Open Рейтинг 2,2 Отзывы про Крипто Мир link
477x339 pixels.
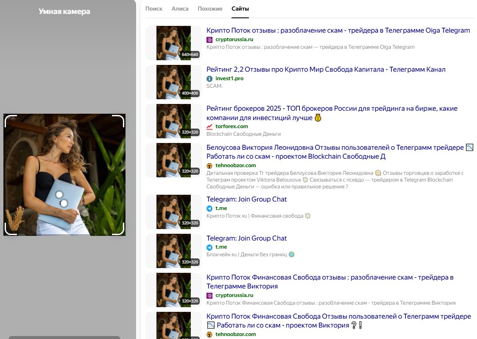pos(326,70)
